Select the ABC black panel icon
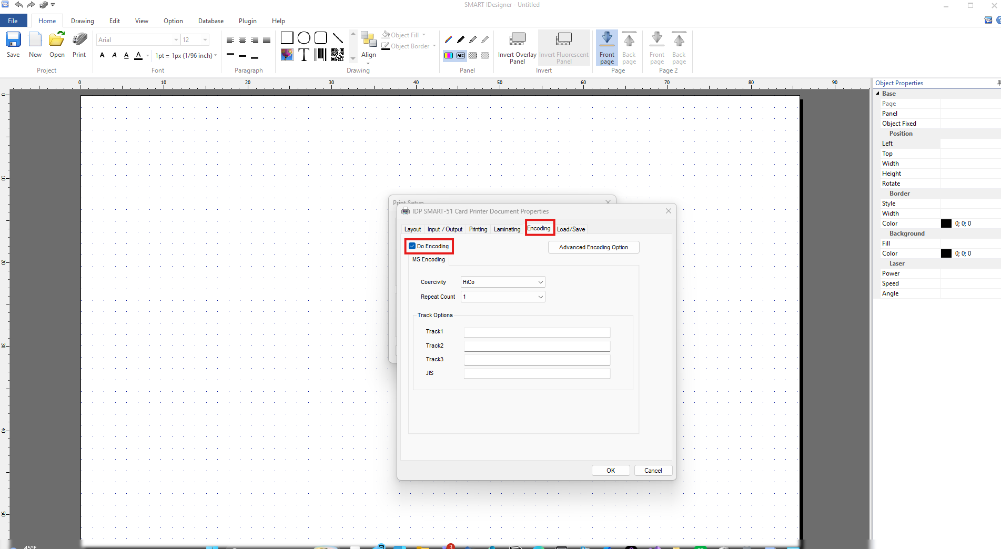1001x549 pixels. click(461, 55)
